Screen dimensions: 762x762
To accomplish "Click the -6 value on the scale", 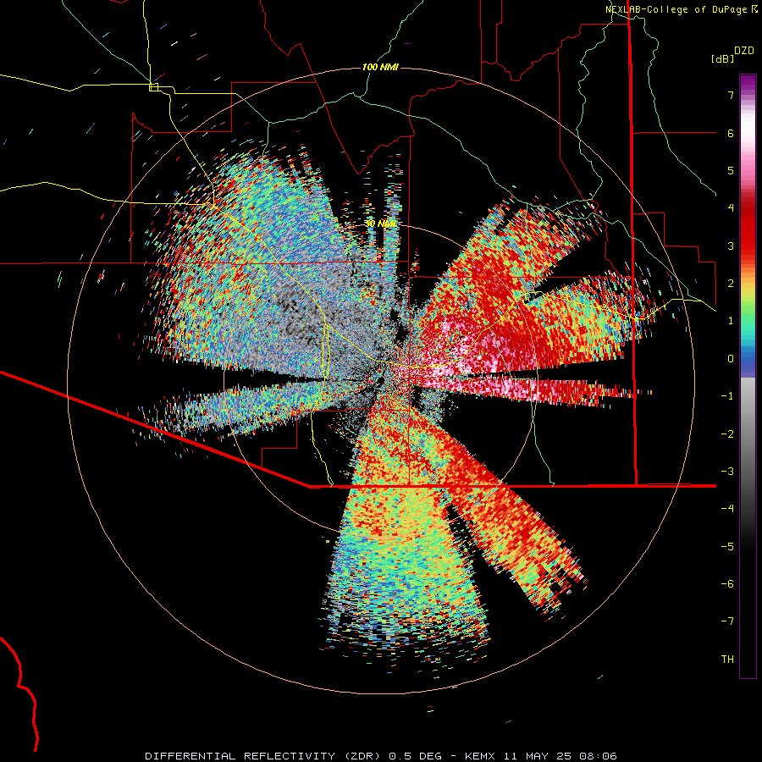I will [727, 584].
